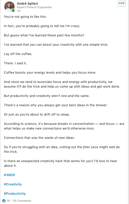Click the opening line "You're not going to like this."
This screenshot has width=129, height=204.
point(26,17)
